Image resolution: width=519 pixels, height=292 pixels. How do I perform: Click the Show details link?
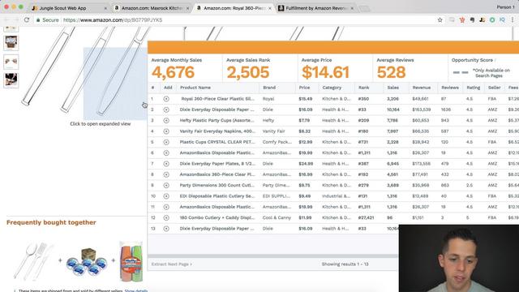tap(136, 290)
